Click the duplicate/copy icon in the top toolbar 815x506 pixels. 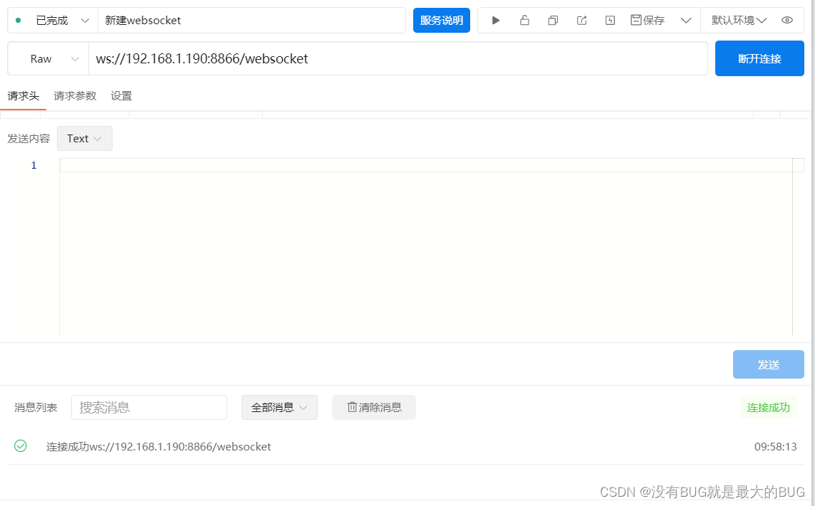tap(553, 20)
